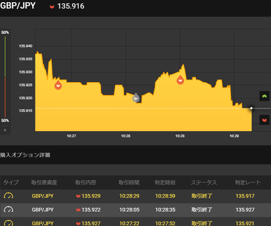
Task: Click settlement rate 135.927 in last column
Action: coord(245,210)
